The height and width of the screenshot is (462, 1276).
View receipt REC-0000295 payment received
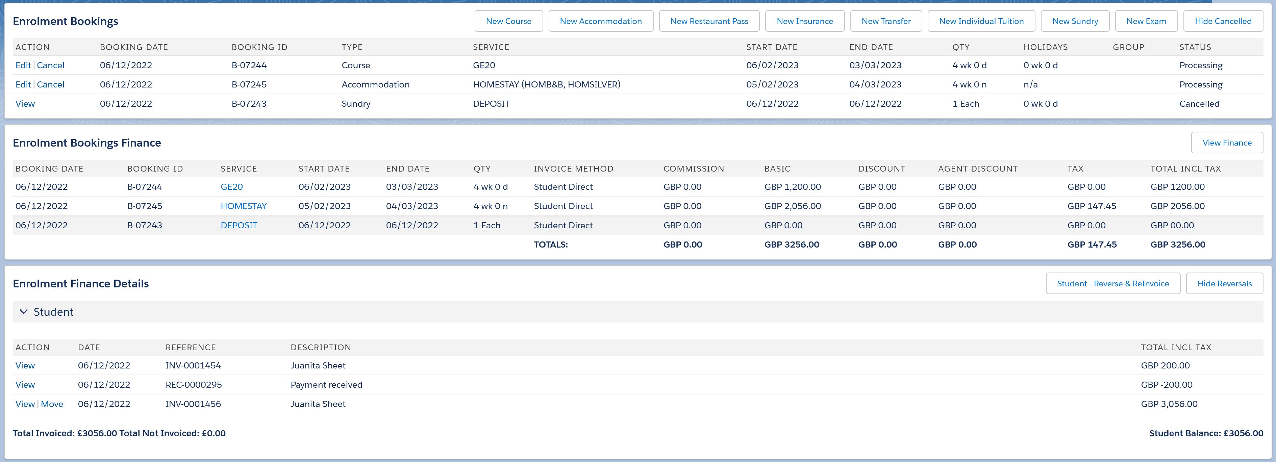[x=25, y=385]
